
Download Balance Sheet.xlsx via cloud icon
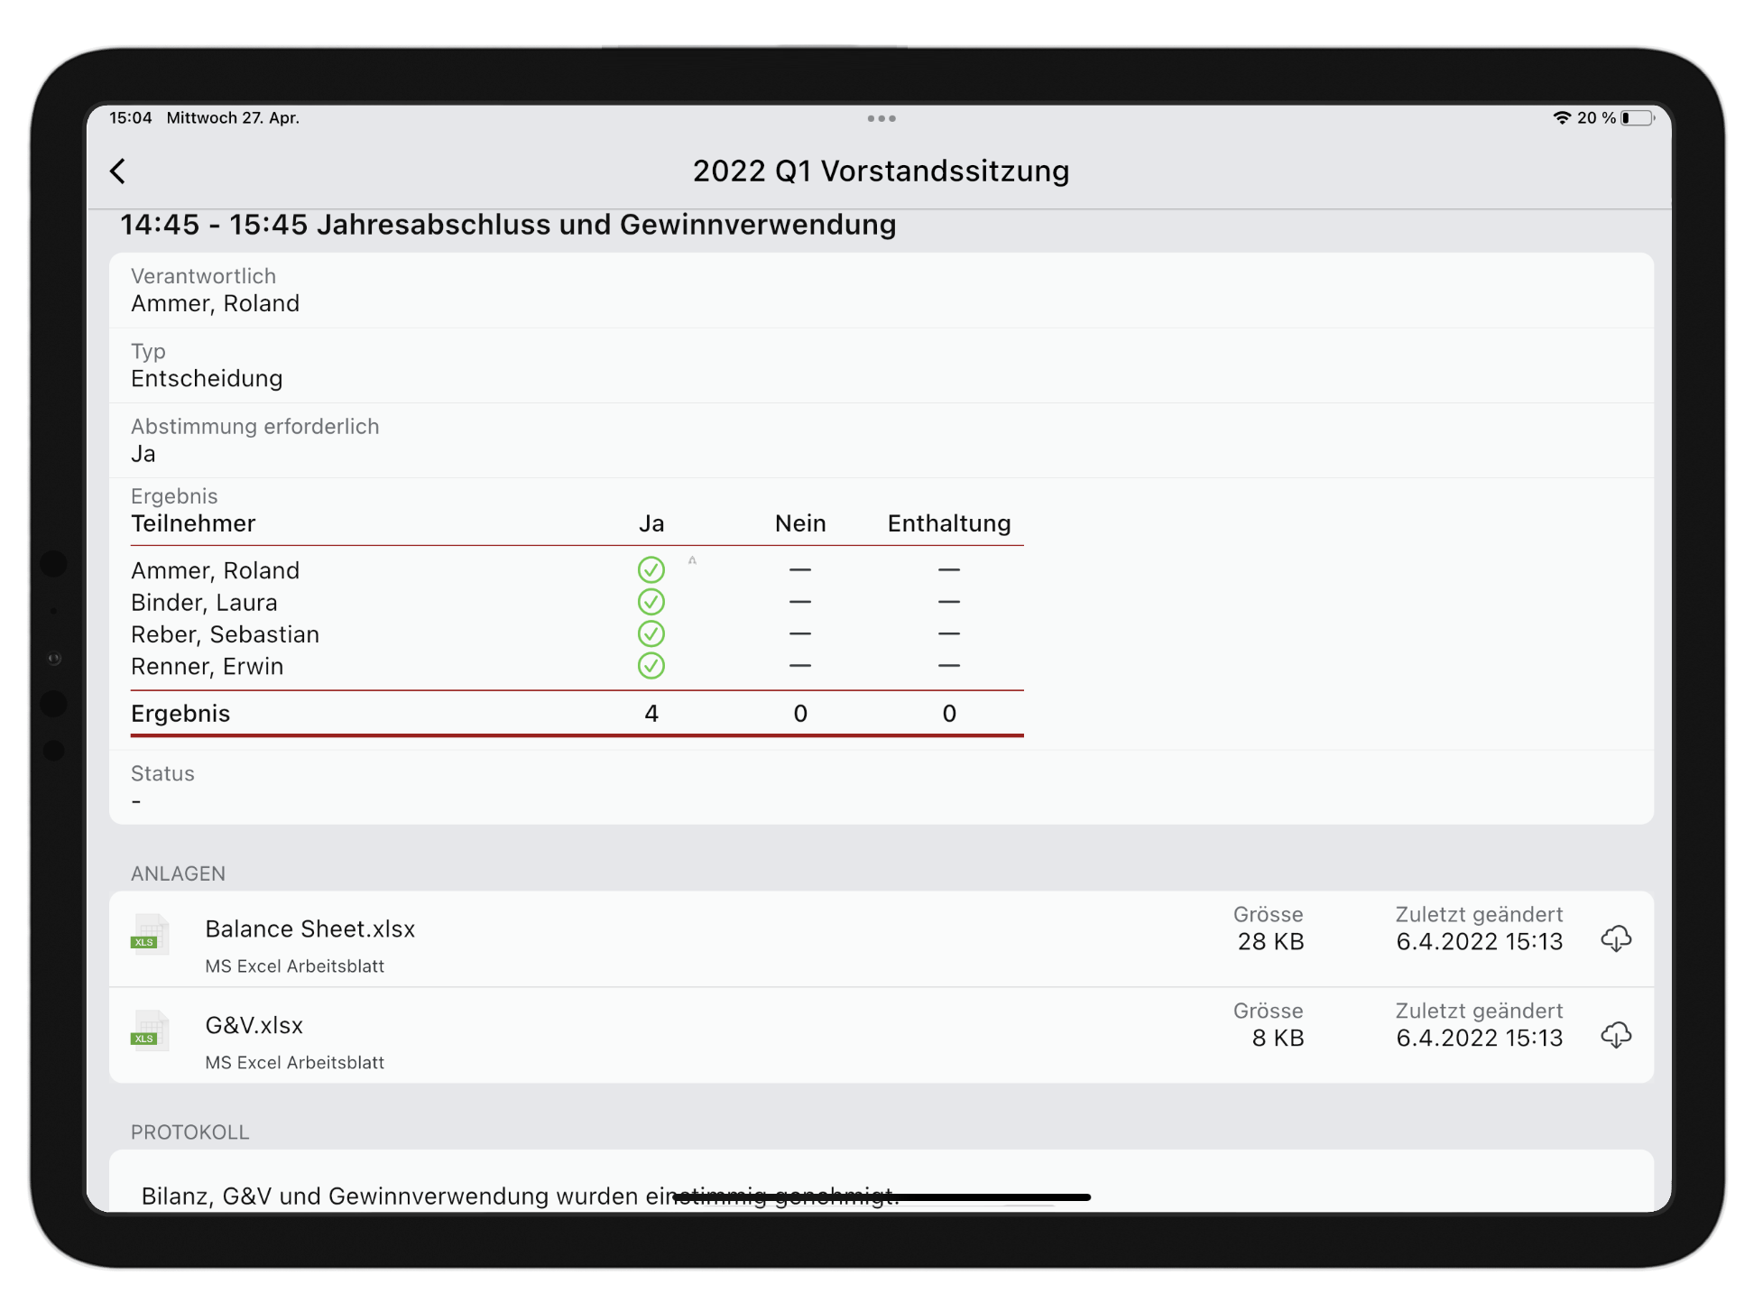1615,938
